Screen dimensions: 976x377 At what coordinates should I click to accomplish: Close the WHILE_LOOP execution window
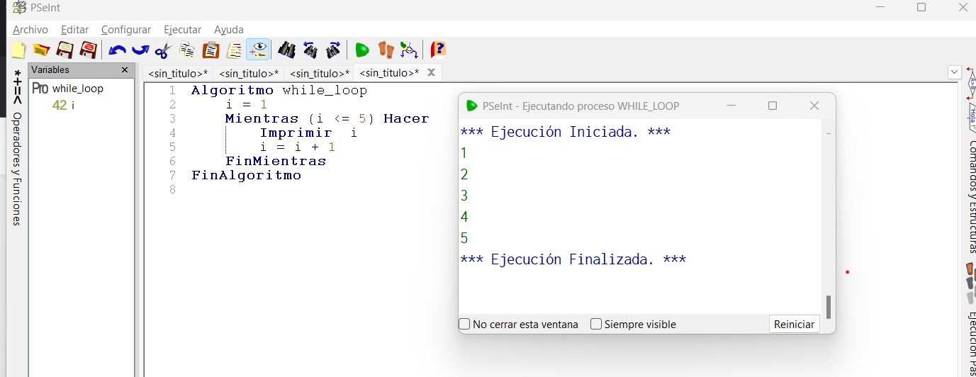(814, 106)
